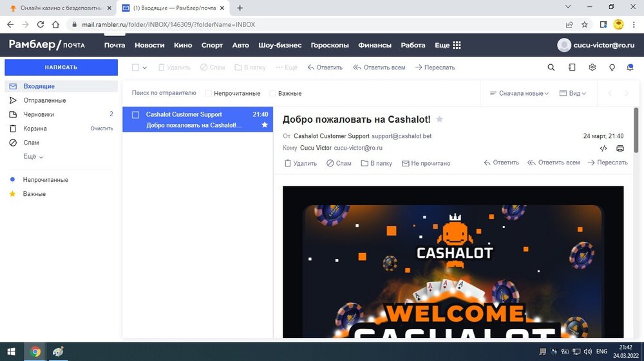The image size is (644, 361).
Task: Go back in browser history
Action: (x=10, y=24)
